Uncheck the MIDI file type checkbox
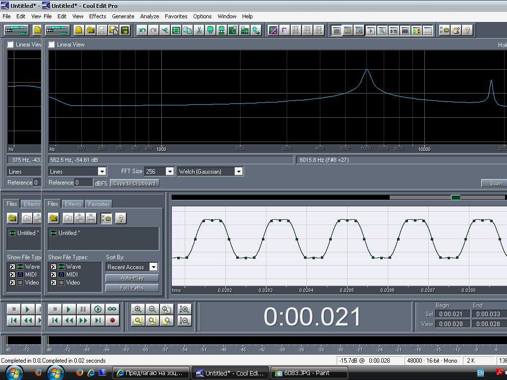 coord(53,275)
